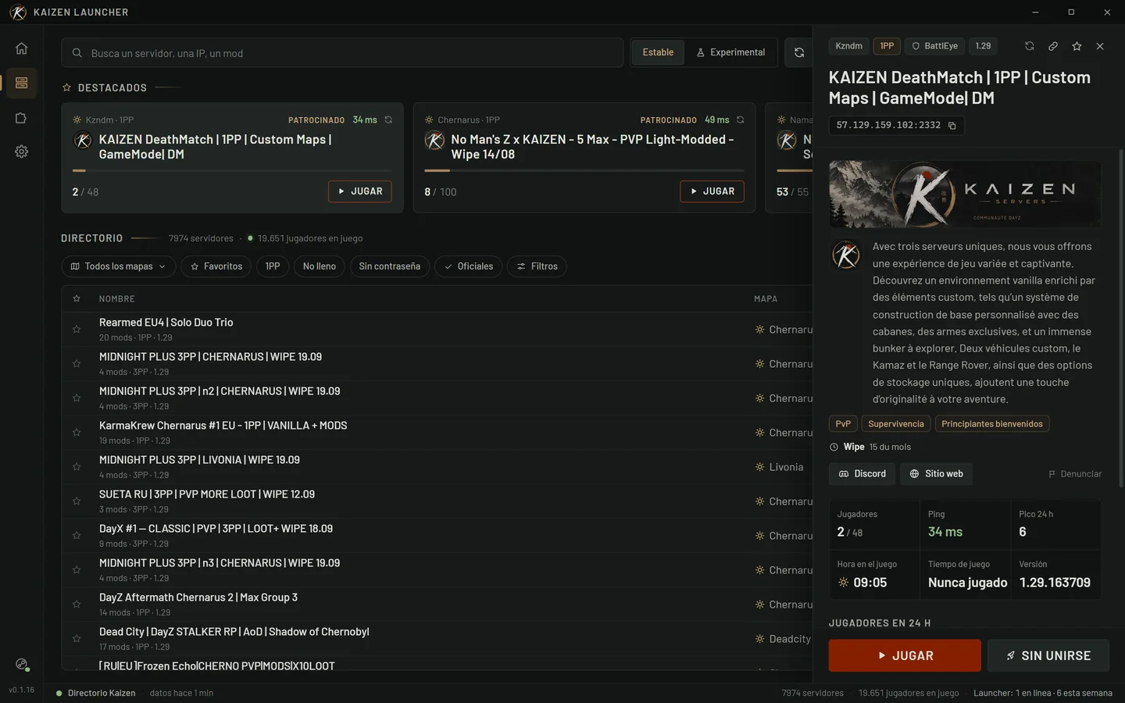Click JUGAR on the No Man's Z featured card
The height and width of the screenshot is (703, 1125).
[x=712, y=191]
